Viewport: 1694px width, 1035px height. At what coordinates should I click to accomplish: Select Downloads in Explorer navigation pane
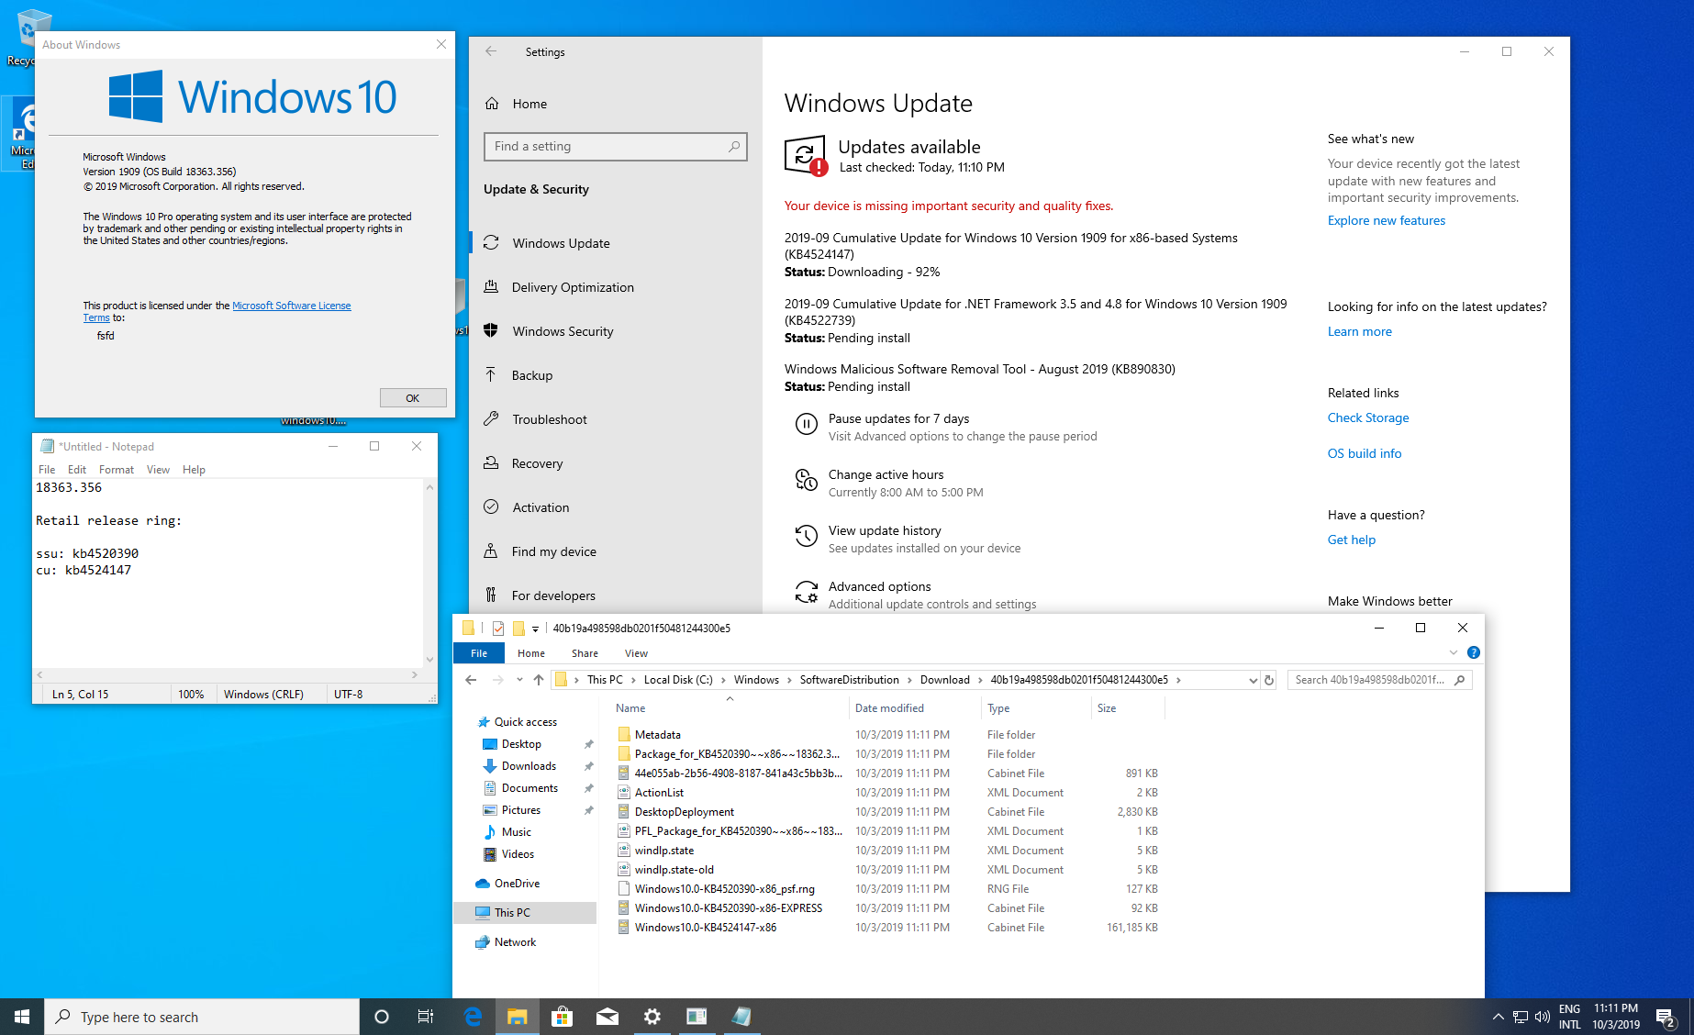pos(529,766)
